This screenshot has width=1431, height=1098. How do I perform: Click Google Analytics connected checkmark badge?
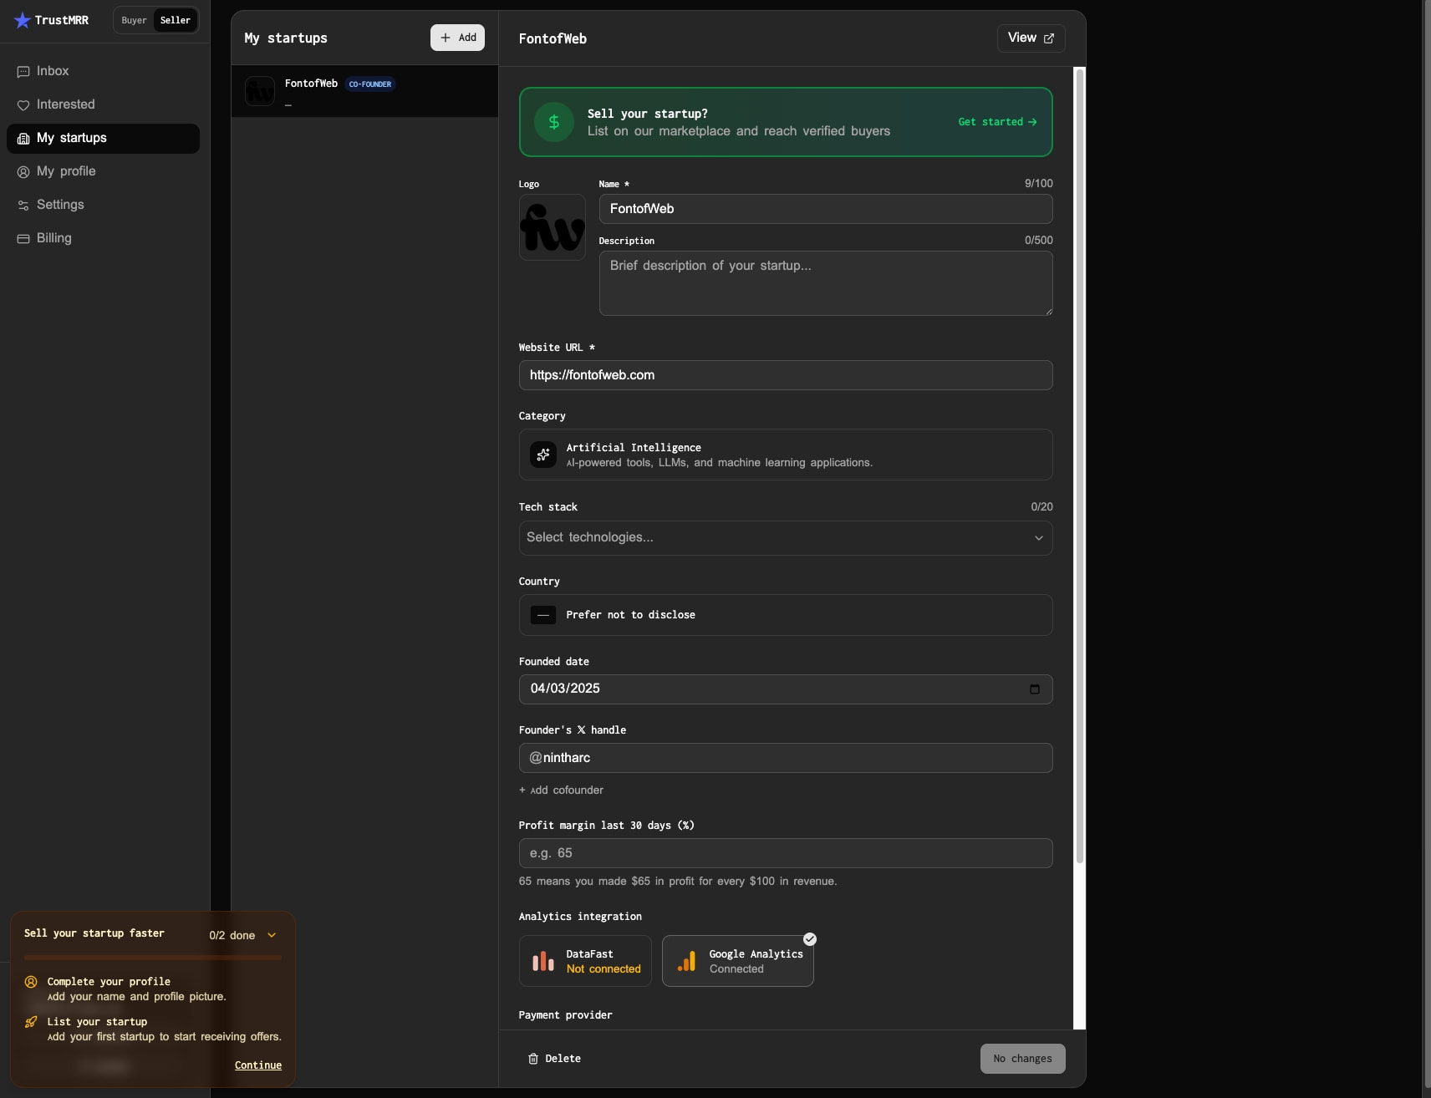810,939
